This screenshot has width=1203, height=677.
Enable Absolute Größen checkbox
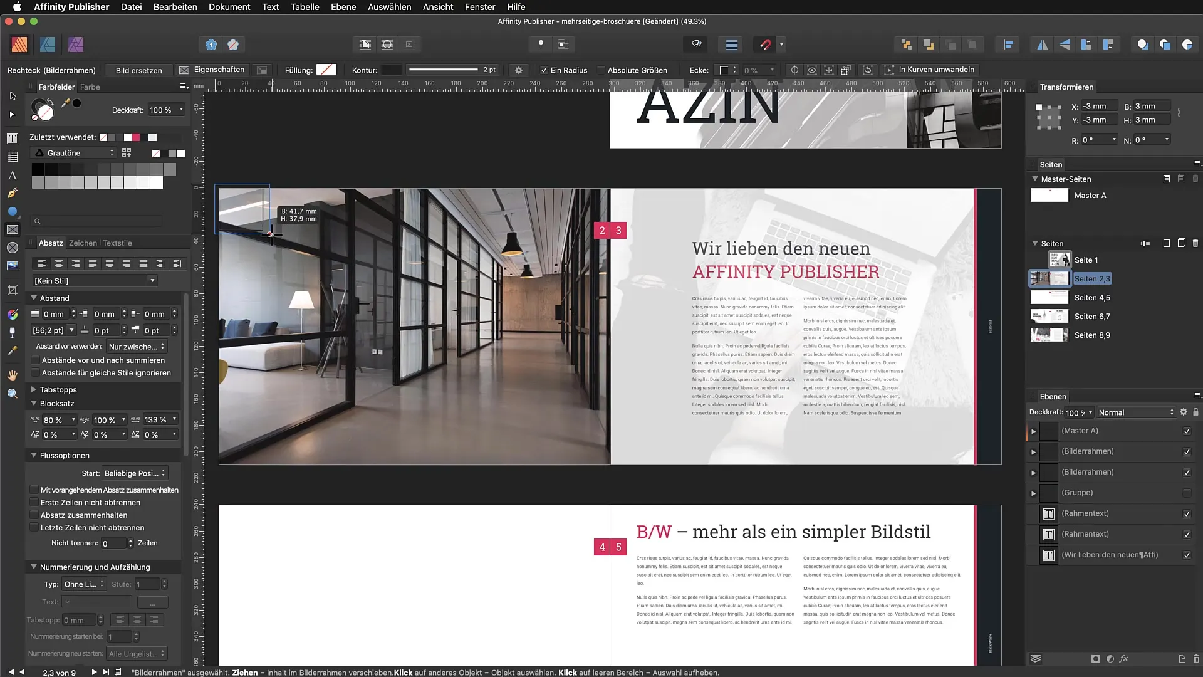(601, 70)
